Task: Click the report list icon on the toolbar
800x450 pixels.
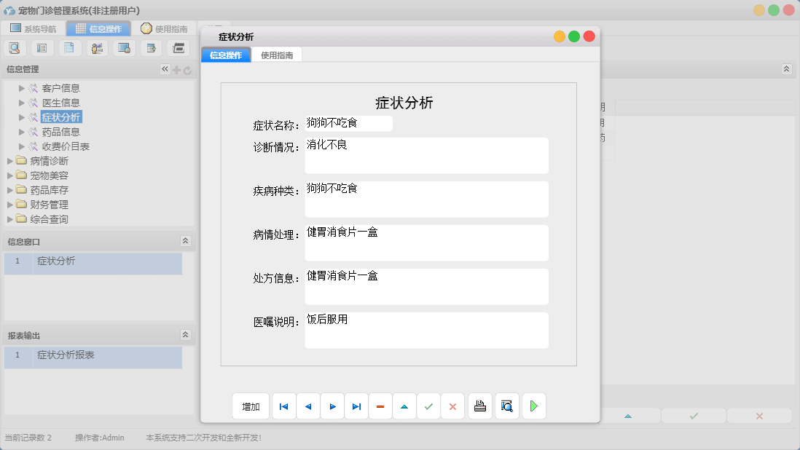Action: coord(42,47)
